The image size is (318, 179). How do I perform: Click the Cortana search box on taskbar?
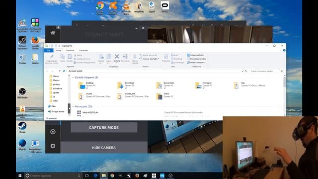[x=53, y=176]
